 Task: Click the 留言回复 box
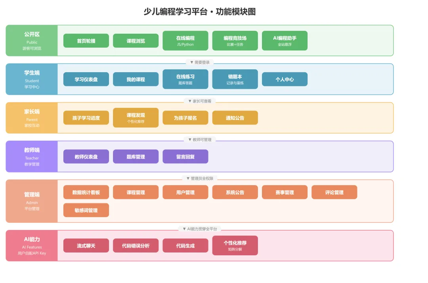pyautogui.click(x=185, y=157)
